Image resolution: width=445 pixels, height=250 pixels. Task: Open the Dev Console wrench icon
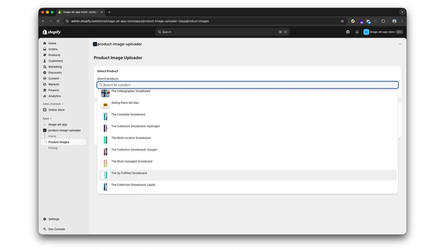[x=44, y=229]
